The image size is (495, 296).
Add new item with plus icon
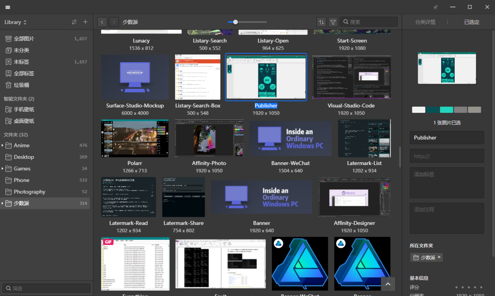point(85,22)
